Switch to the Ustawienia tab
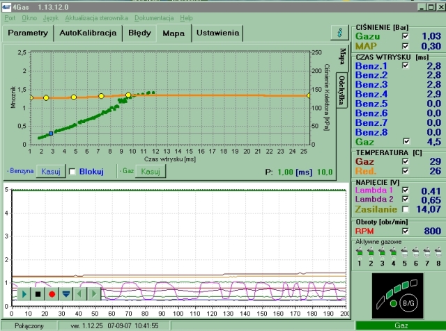446x331 pixels. (x=217, y=33)
